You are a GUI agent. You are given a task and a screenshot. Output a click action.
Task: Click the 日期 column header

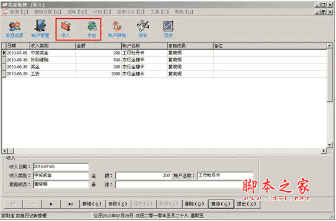[x=18, y=46]
